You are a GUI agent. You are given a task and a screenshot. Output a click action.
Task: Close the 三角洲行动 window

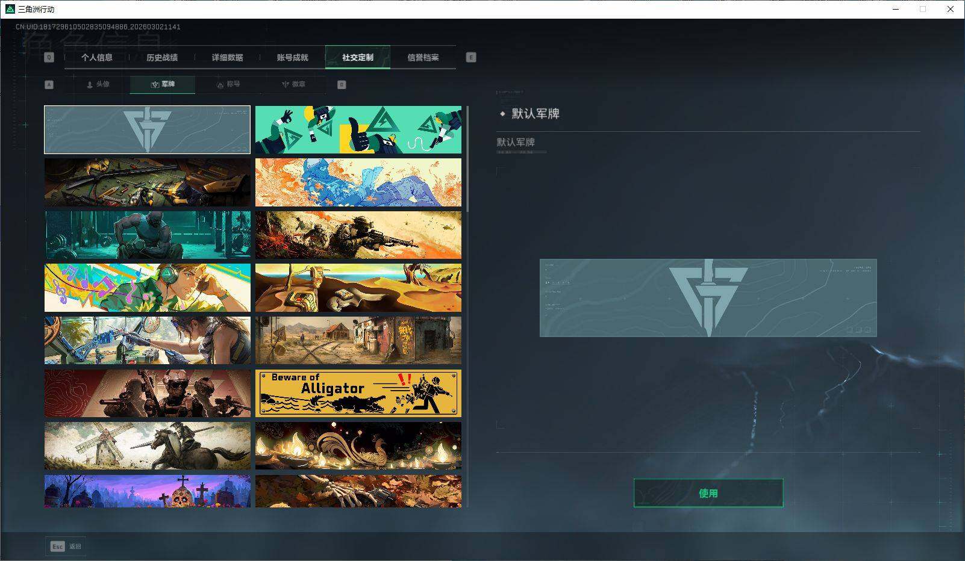pyautogui.click(x=951, y=9)
